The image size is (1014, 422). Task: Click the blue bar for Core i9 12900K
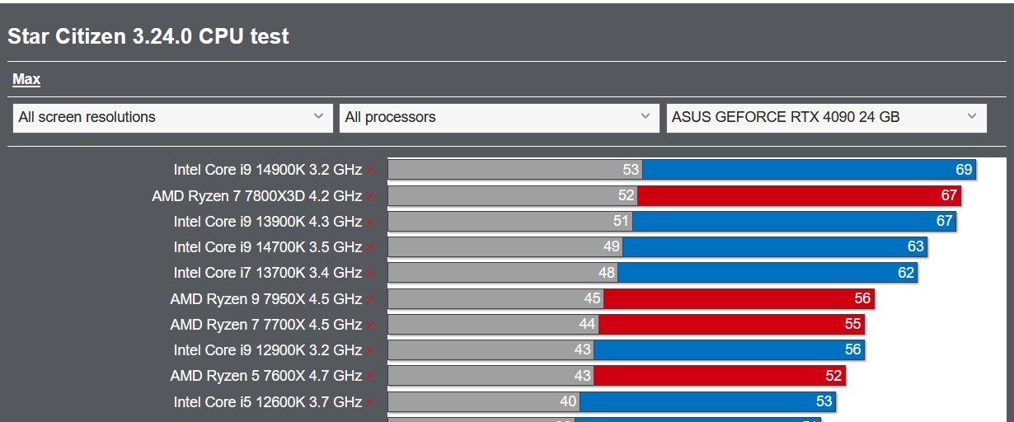729,349
